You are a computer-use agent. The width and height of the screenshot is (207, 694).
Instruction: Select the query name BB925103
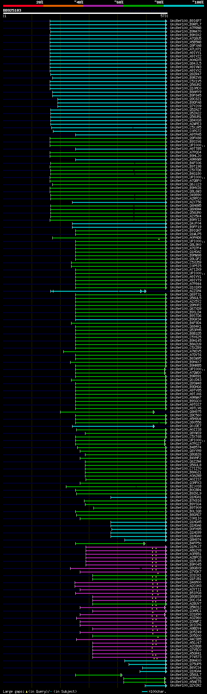pos(12,10)
